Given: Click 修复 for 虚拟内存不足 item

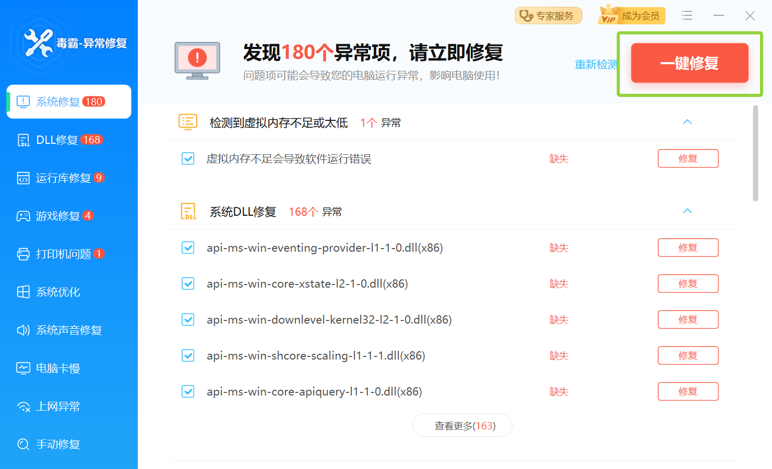Looking at the screenshot, I should [x=688, y=158].
